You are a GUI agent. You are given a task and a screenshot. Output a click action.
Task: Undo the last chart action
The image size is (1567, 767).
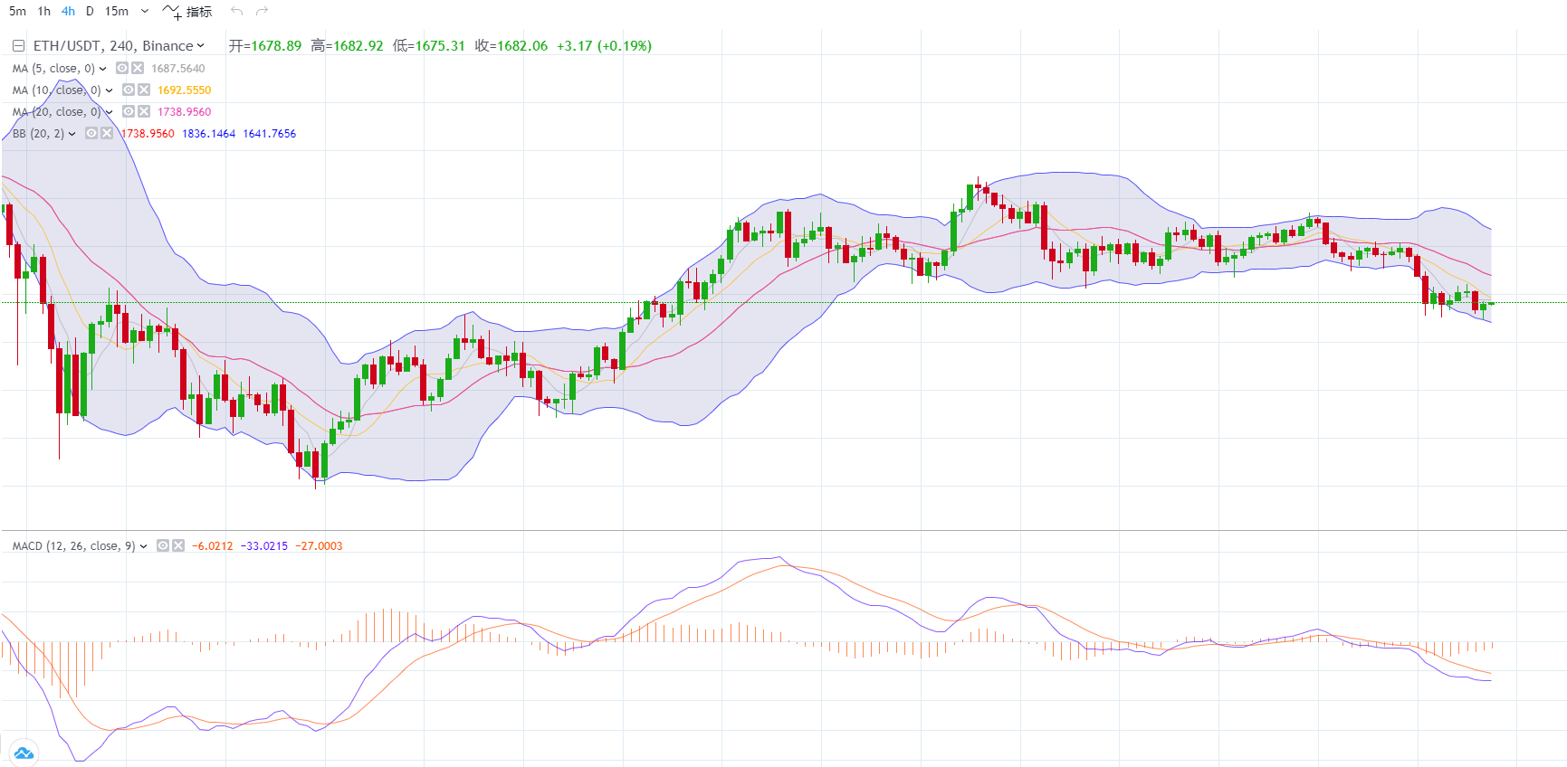point(237,12)
